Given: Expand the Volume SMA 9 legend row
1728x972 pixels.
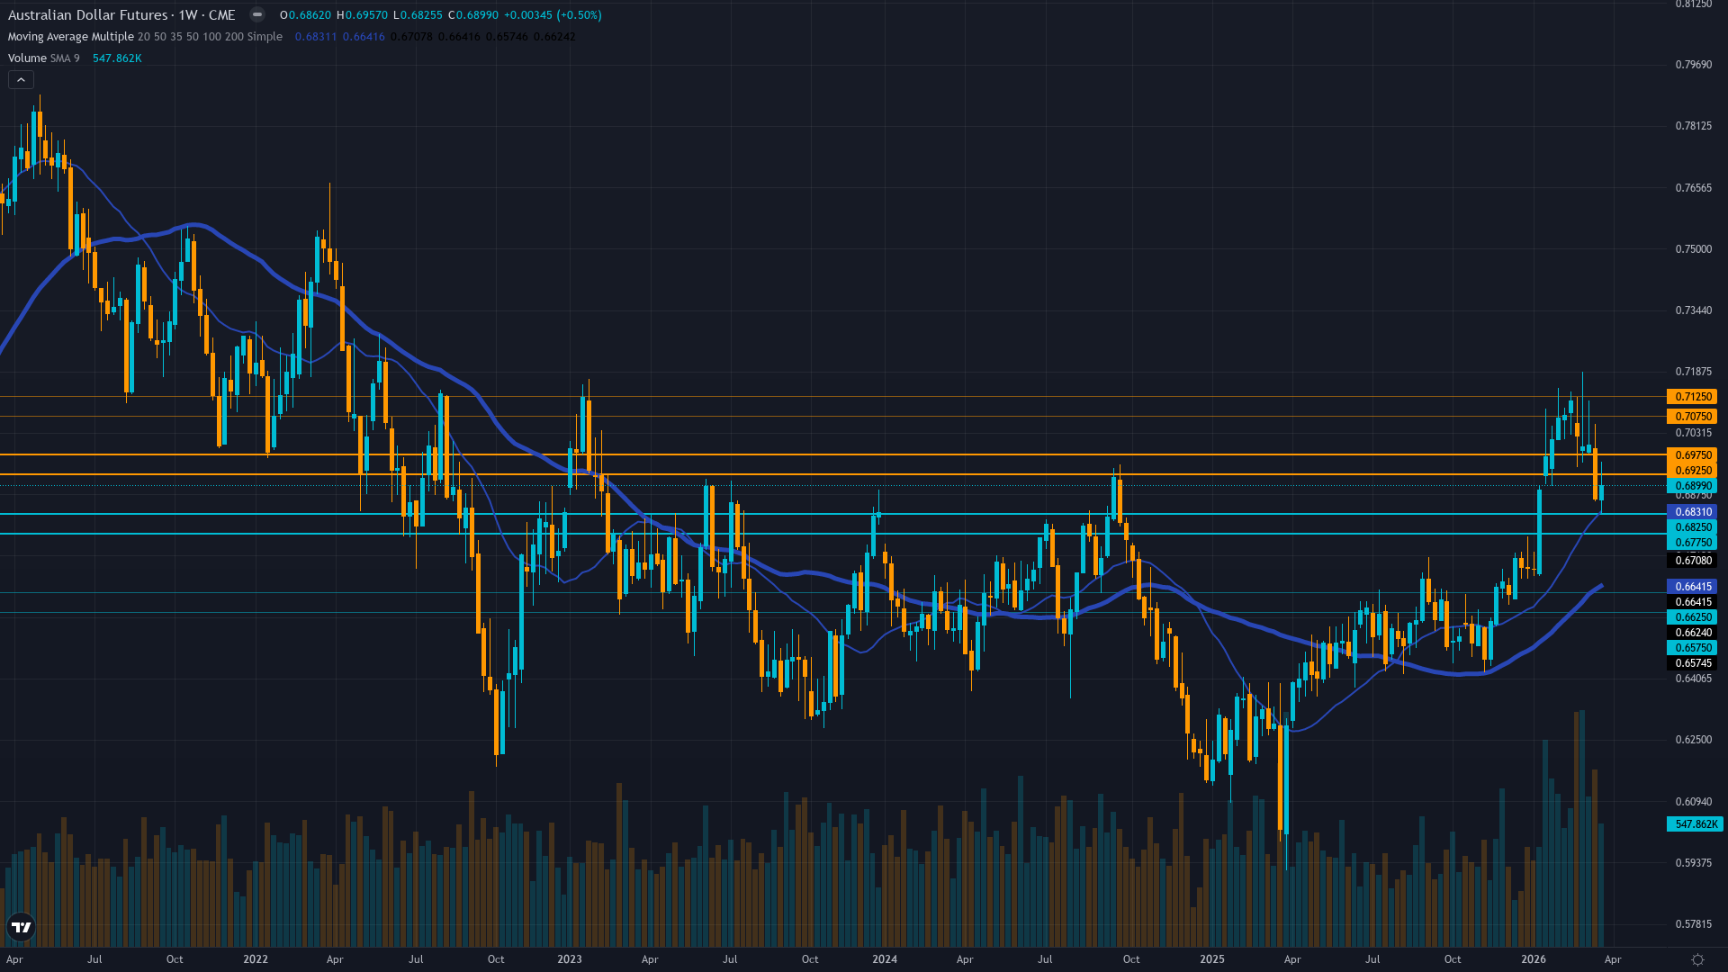Looking at the screenshot, I should coord(27,58).
